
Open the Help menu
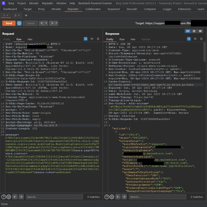pos(72,3)
